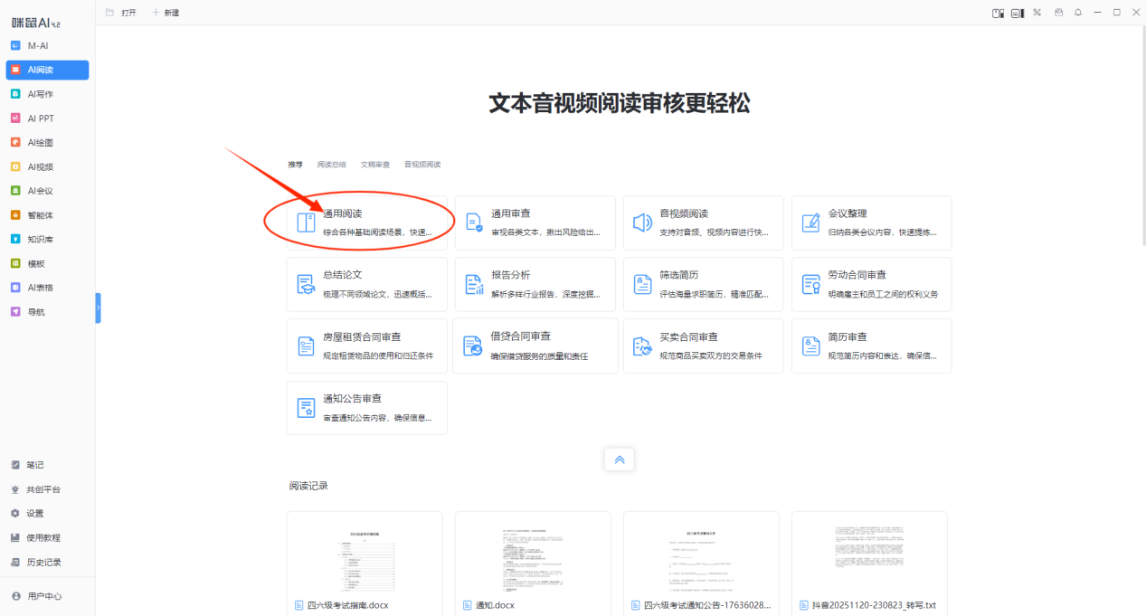This screenshot has width=1146, height=616.
Task: Switch to the 文稿审查 tab
Action: (x=374, y=165)
